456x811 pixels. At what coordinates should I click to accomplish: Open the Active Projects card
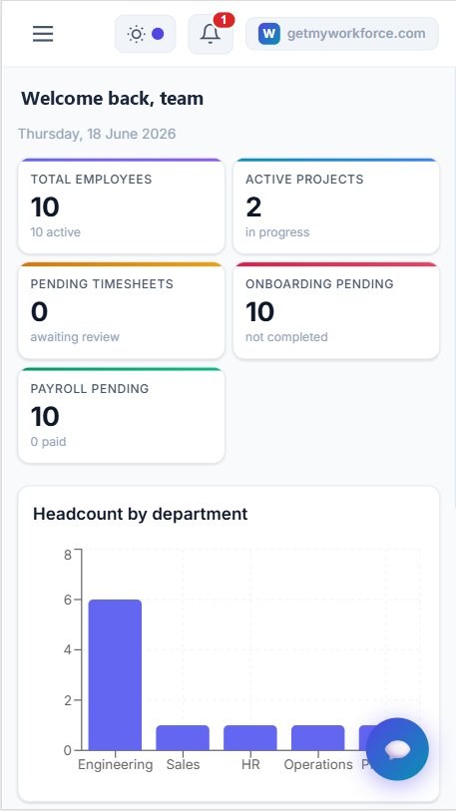coord(336,206)
